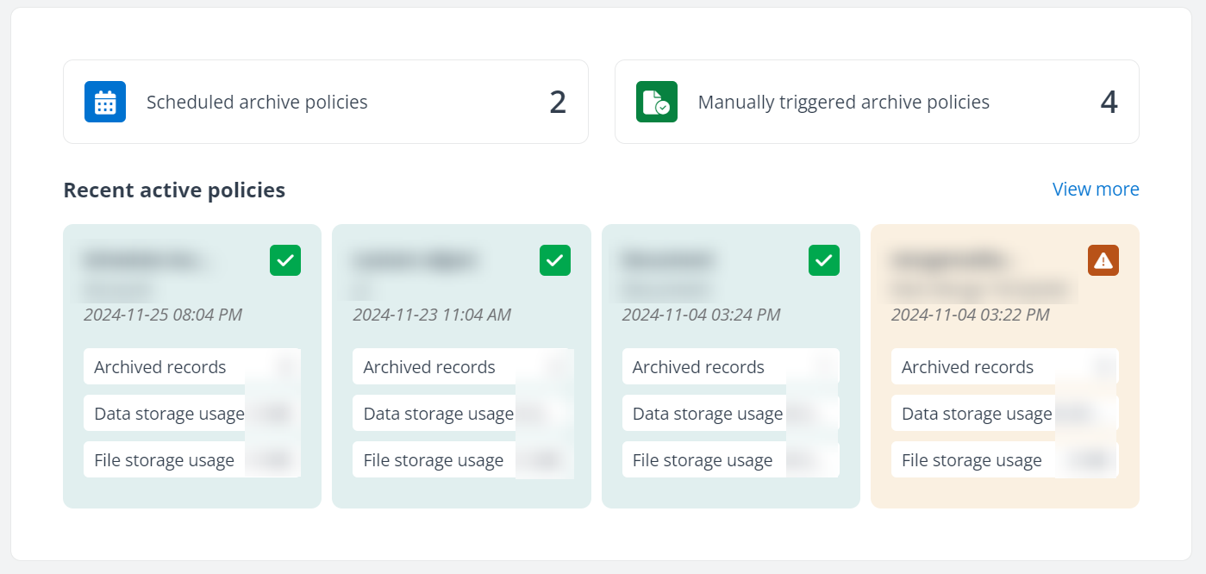Viewport: 1206px width, 574px height.
Task: Click the checkmark icon on the 2024-11-23 policy
Action: 555,260
